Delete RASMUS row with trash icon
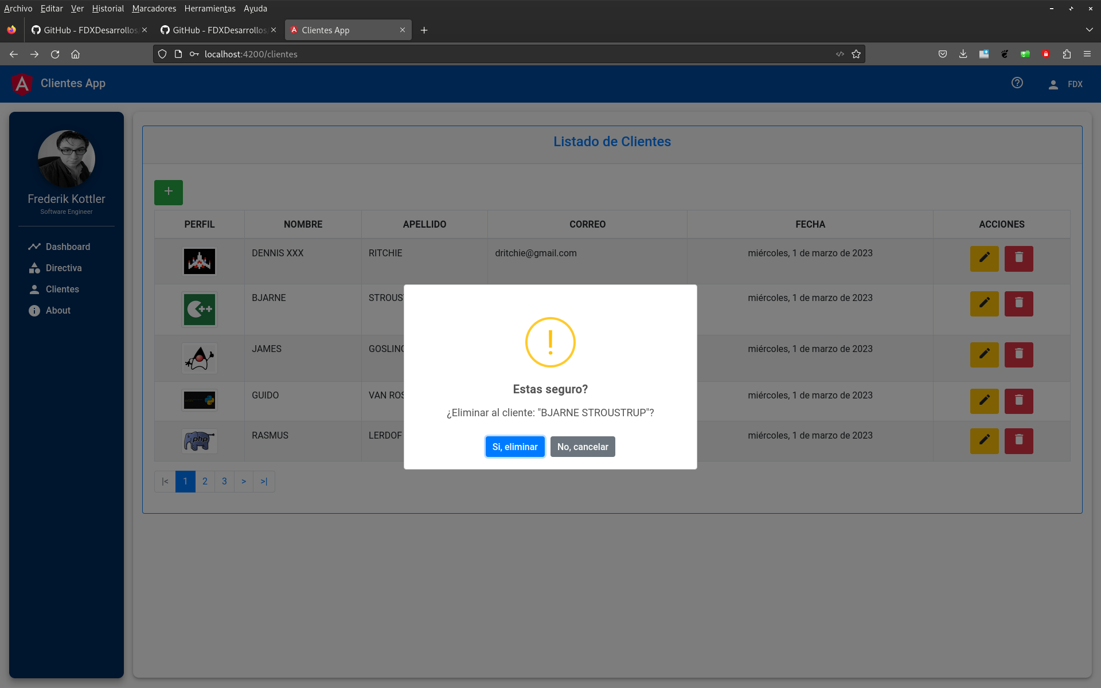1101x688 pixels. (1018, 441)
